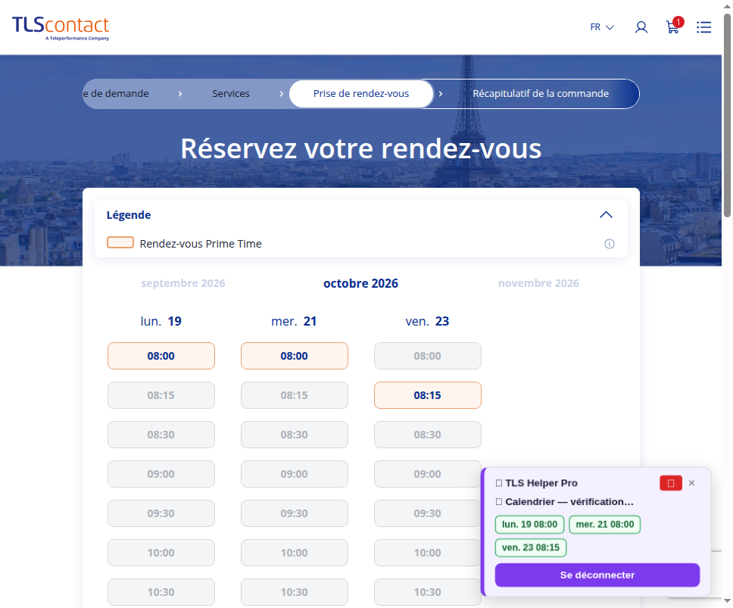Click the greyed 08:00 slot under ven. 23
The image size is (733, 608).
coord(428,356)
